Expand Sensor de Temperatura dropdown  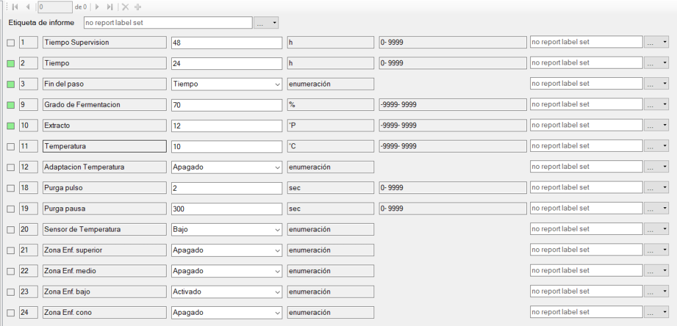[276, 229]
